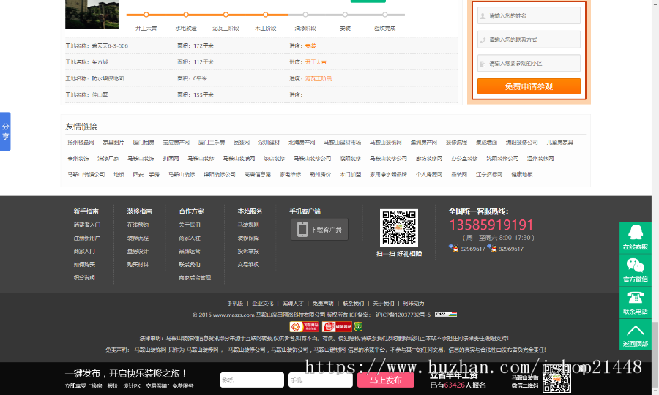Select the 泥瓦工阶段 progress marker
This screenshot has height=395, width=659.
pos(226,15)
